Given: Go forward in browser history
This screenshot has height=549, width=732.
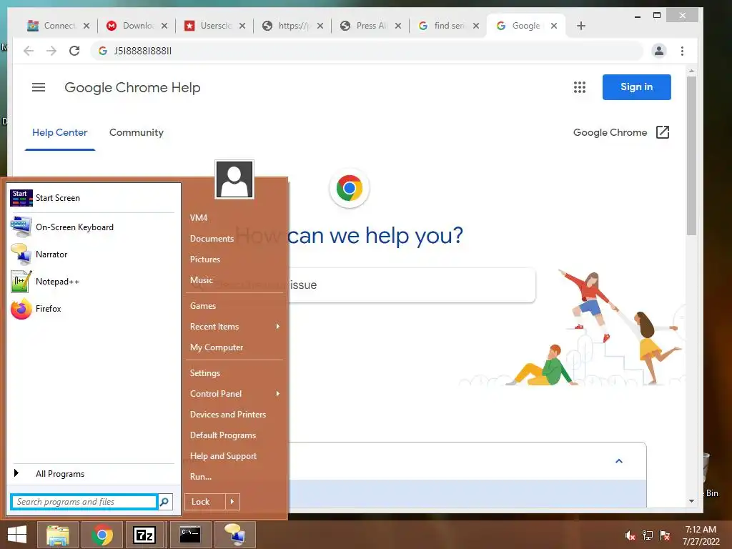Looking at the screenshot, I should 51,51.
